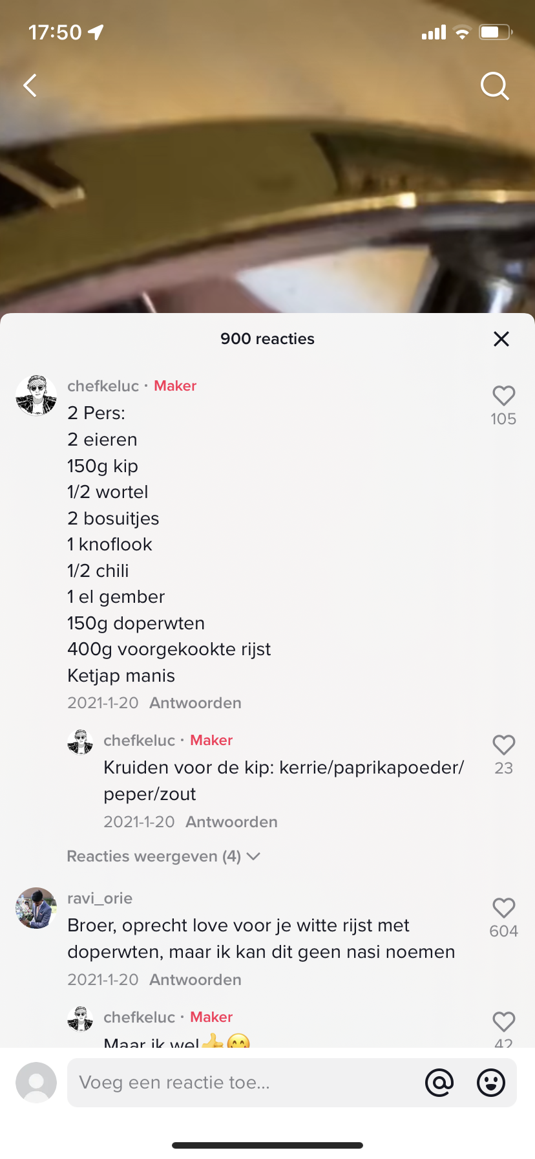Like ravi_orie's comment with 604 likes

point(503,908)
